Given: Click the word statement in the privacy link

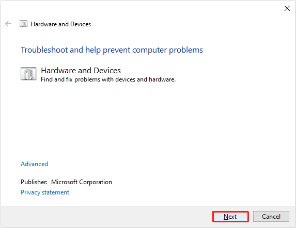Looking at the screenshot, I should 56,192.
